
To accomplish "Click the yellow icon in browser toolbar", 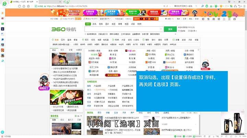I will 221,6.
